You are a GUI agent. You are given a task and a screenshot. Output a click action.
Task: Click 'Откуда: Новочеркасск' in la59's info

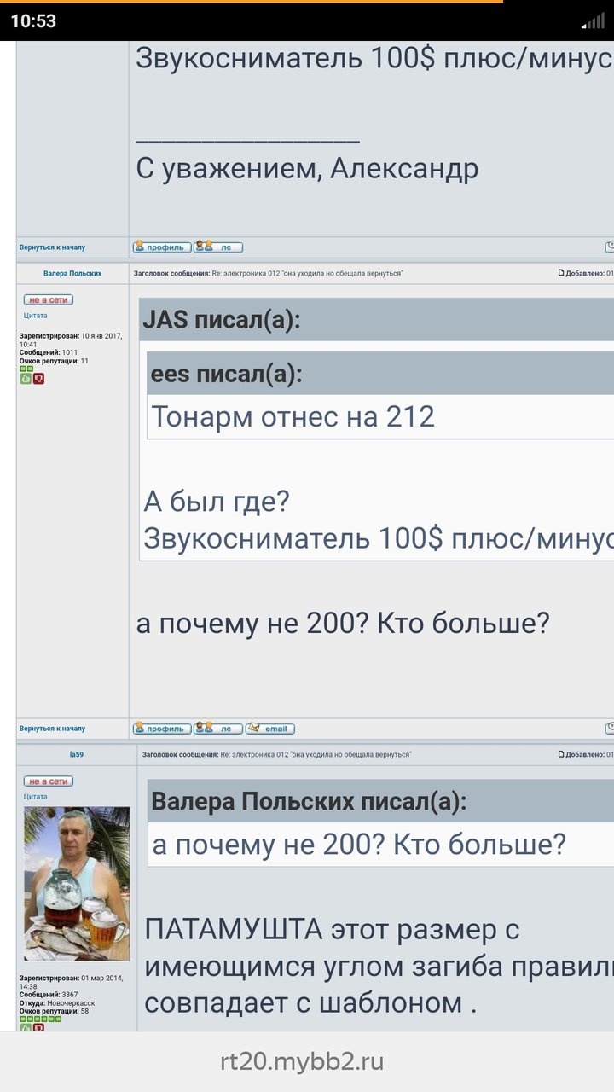[57, 1003]
